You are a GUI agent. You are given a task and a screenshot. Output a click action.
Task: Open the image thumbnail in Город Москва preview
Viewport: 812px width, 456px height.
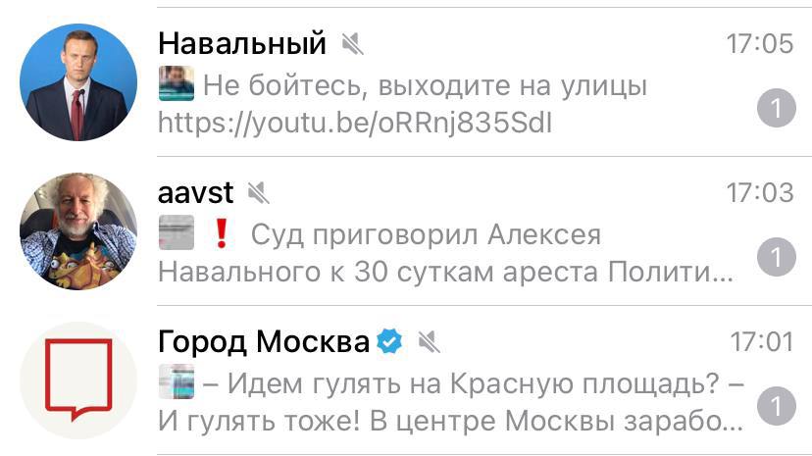pos(177,381)
